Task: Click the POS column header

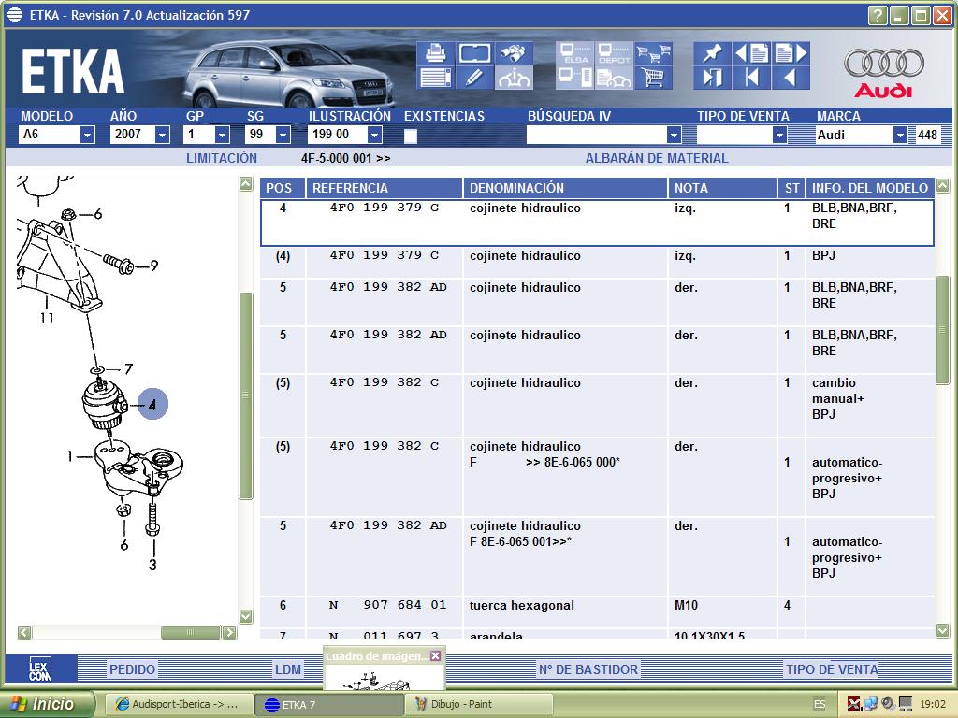Action: coord(283,188)
